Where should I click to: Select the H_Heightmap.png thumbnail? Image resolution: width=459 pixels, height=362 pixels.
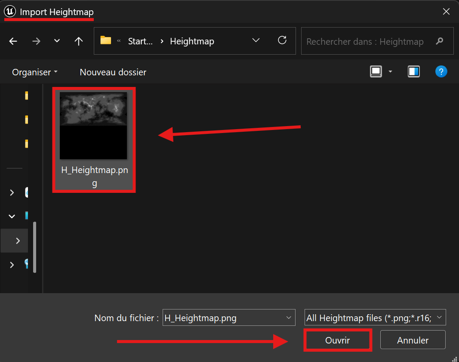93,126
